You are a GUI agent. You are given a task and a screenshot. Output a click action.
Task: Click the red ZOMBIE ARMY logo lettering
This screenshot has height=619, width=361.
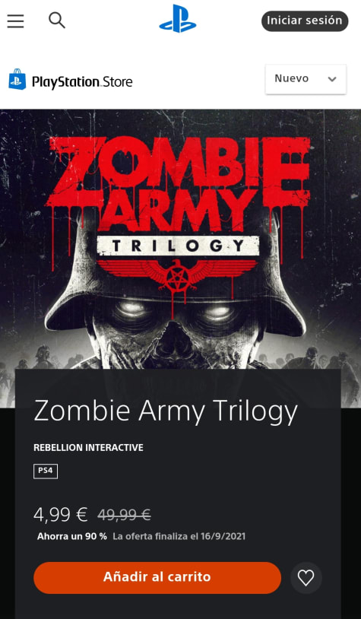179,183
